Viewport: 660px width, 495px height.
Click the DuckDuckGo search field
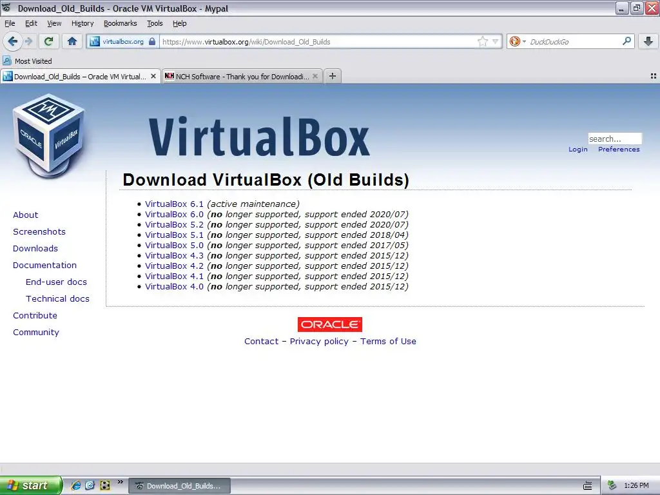574,42
